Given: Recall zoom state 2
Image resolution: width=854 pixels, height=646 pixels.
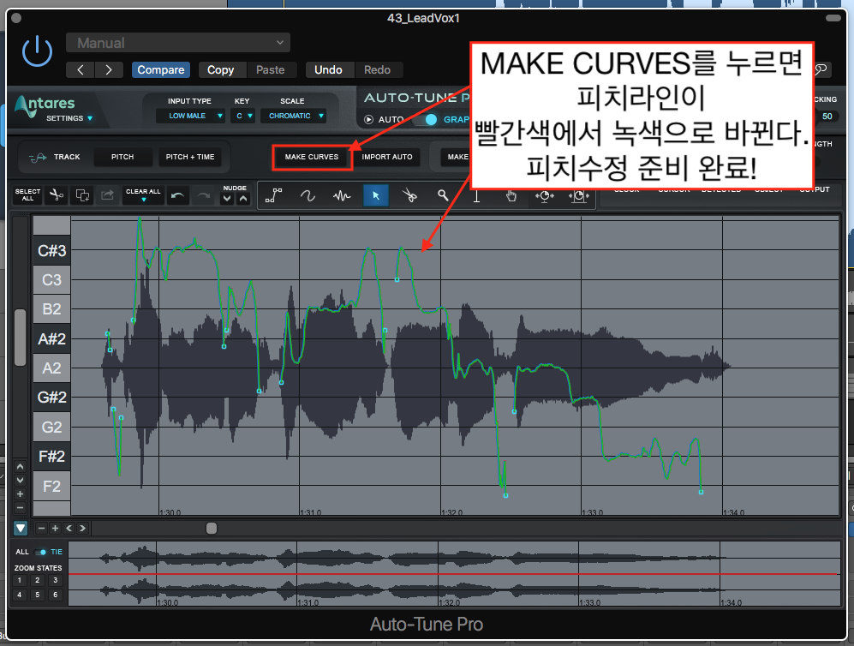Looking at the screenshot, I should tap(37, 580).
